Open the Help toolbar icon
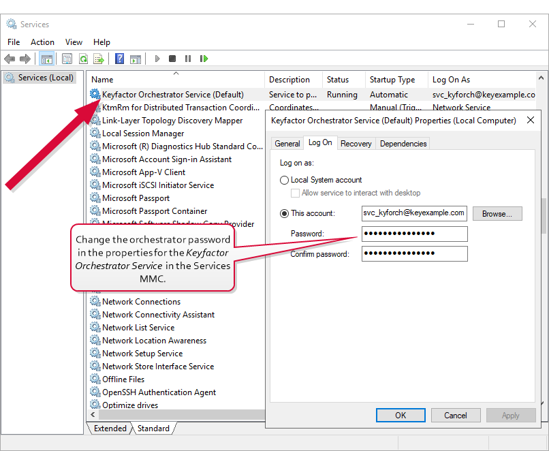Screen dimensions: 549x451 click(119, 59)
